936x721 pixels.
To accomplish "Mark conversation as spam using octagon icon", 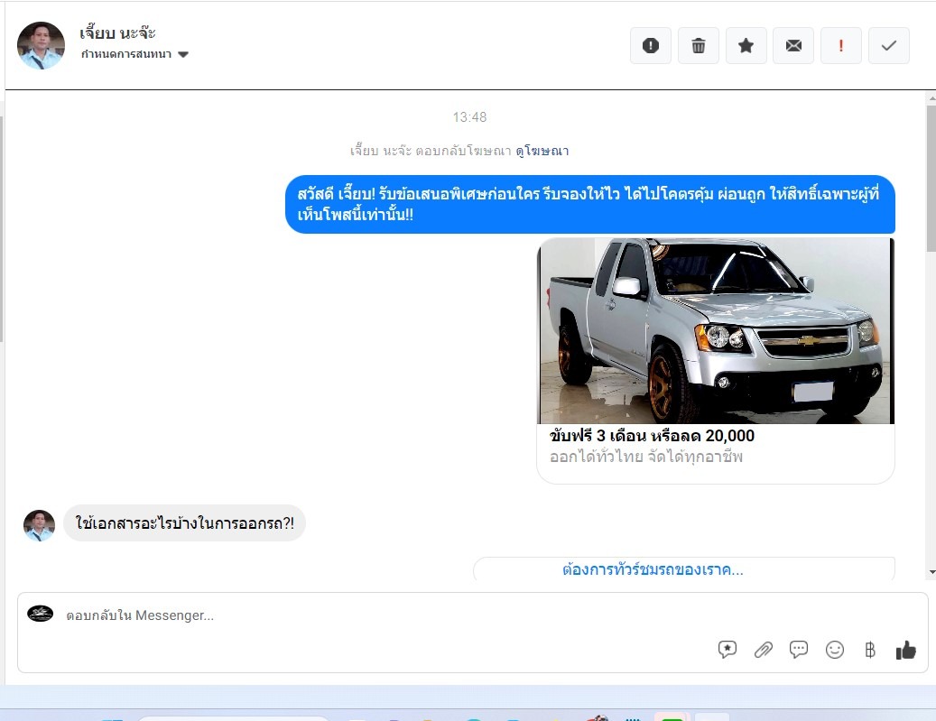I will click(650, 46).
